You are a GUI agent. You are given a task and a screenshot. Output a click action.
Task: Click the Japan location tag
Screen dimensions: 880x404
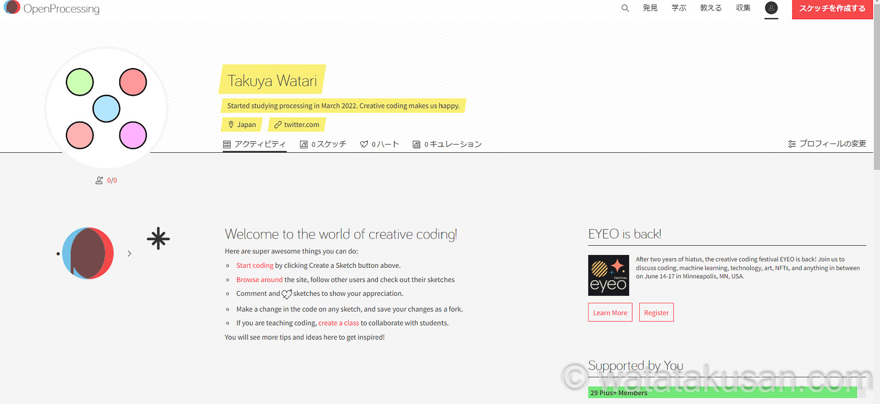242,125
